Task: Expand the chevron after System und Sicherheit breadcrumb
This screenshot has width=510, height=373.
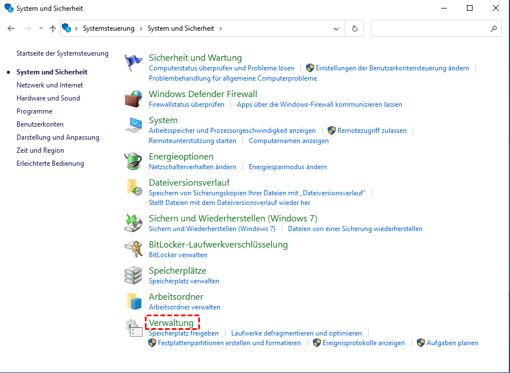Action: click(220, 28)
